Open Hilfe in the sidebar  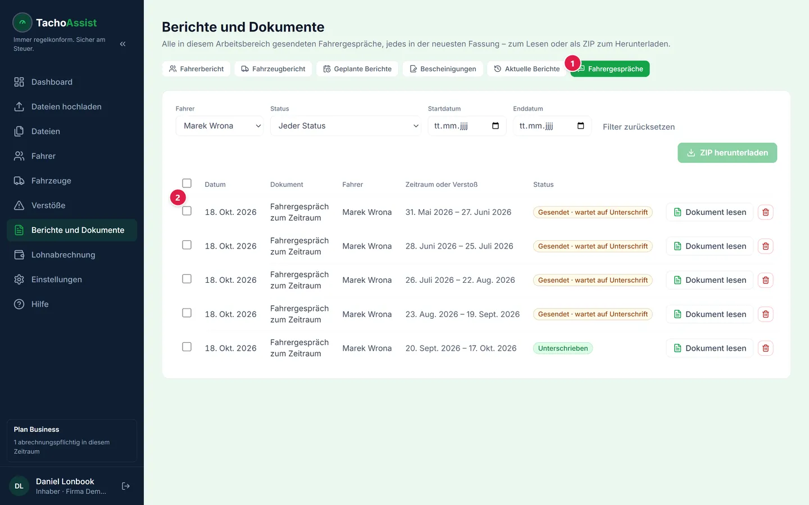pos(72,304)
